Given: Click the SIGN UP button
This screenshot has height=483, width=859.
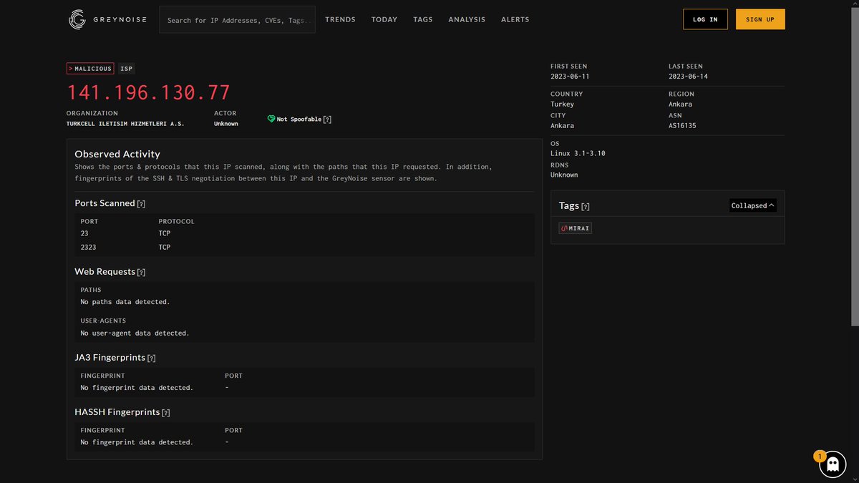Looking at the screenshot, I should [760, 19].
